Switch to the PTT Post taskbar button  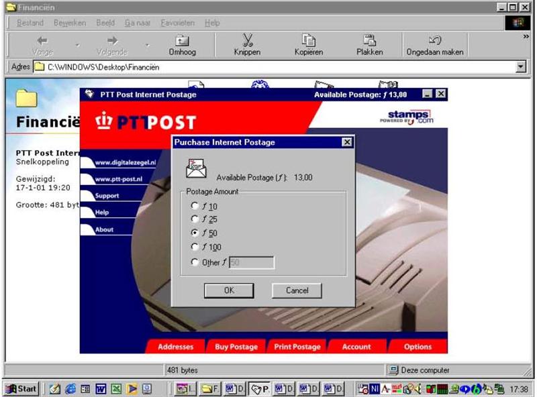pos(260,389)
